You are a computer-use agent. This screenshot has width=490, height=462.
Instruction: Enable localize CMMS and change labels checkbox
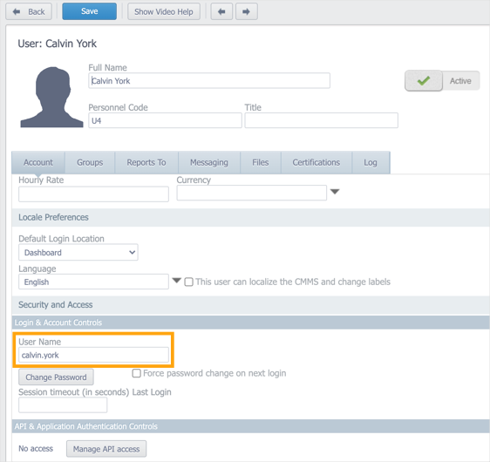tap(188, 282)
